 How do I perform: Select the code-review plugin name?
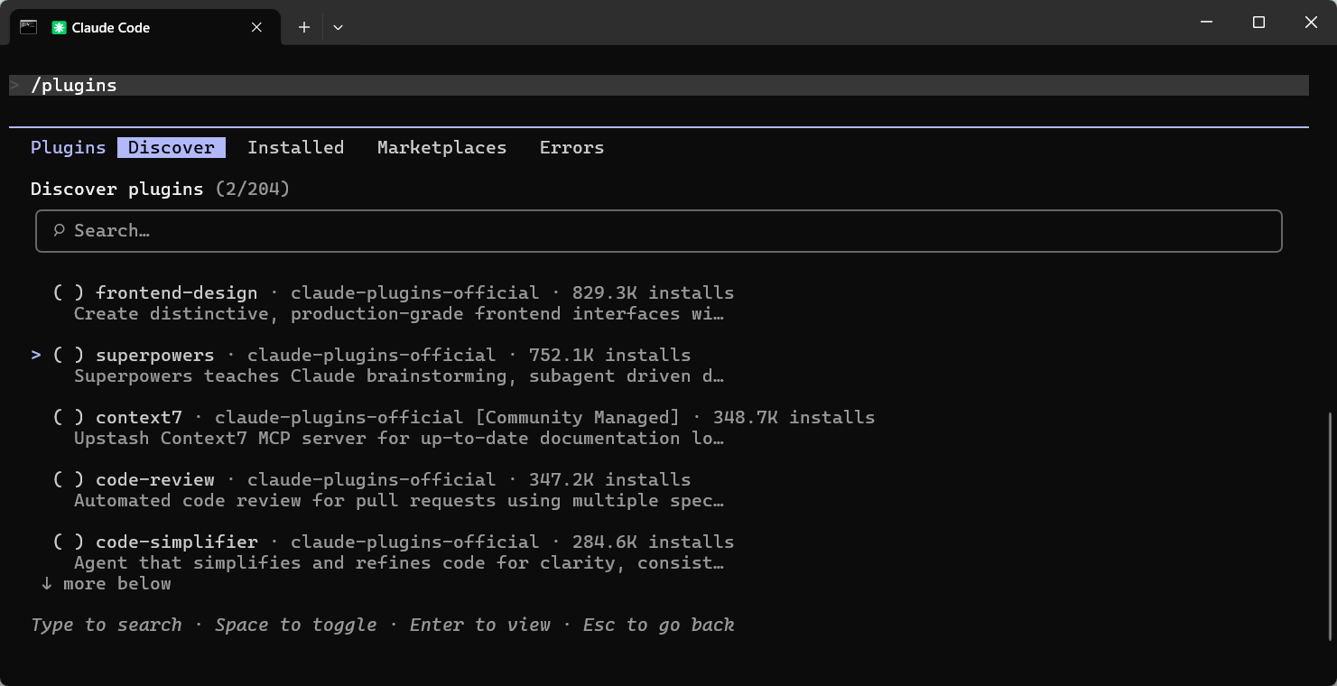pyautogui.click(x=155, y=479)
